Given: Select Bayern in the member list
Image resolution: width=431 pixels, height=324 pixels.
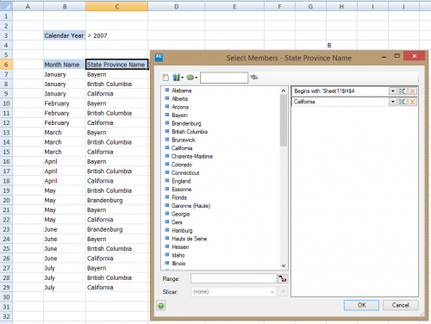Looking at the screenshot, I should coord(180,115).
